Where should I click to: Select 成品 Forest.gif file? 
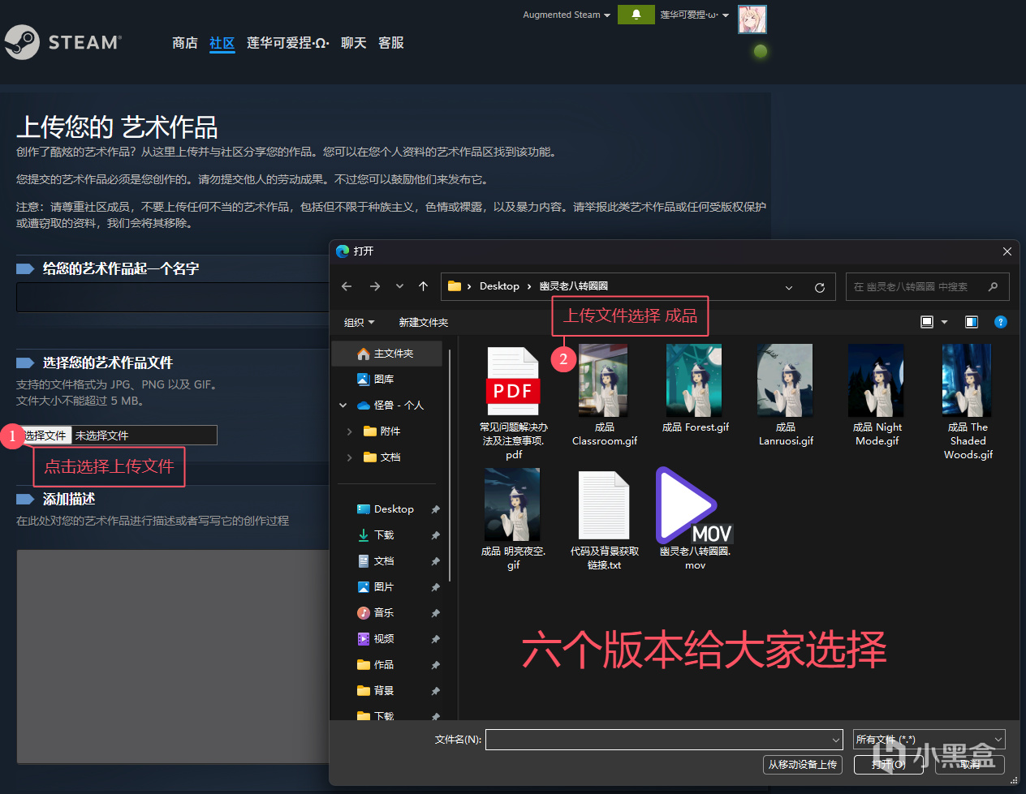[x=696, y=389]
